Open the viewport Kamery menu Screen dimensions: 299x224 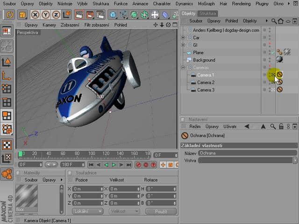coord(49,25)
